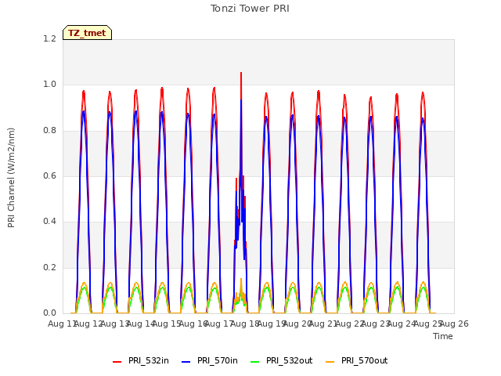Click the blue PRI_570in legend swatch
Screen dimensions: 501x376
[x=186, y=361]
